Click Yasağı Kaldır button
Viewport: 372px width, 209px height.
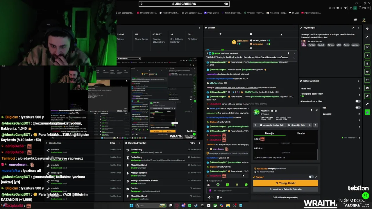[x=285, y=183]
